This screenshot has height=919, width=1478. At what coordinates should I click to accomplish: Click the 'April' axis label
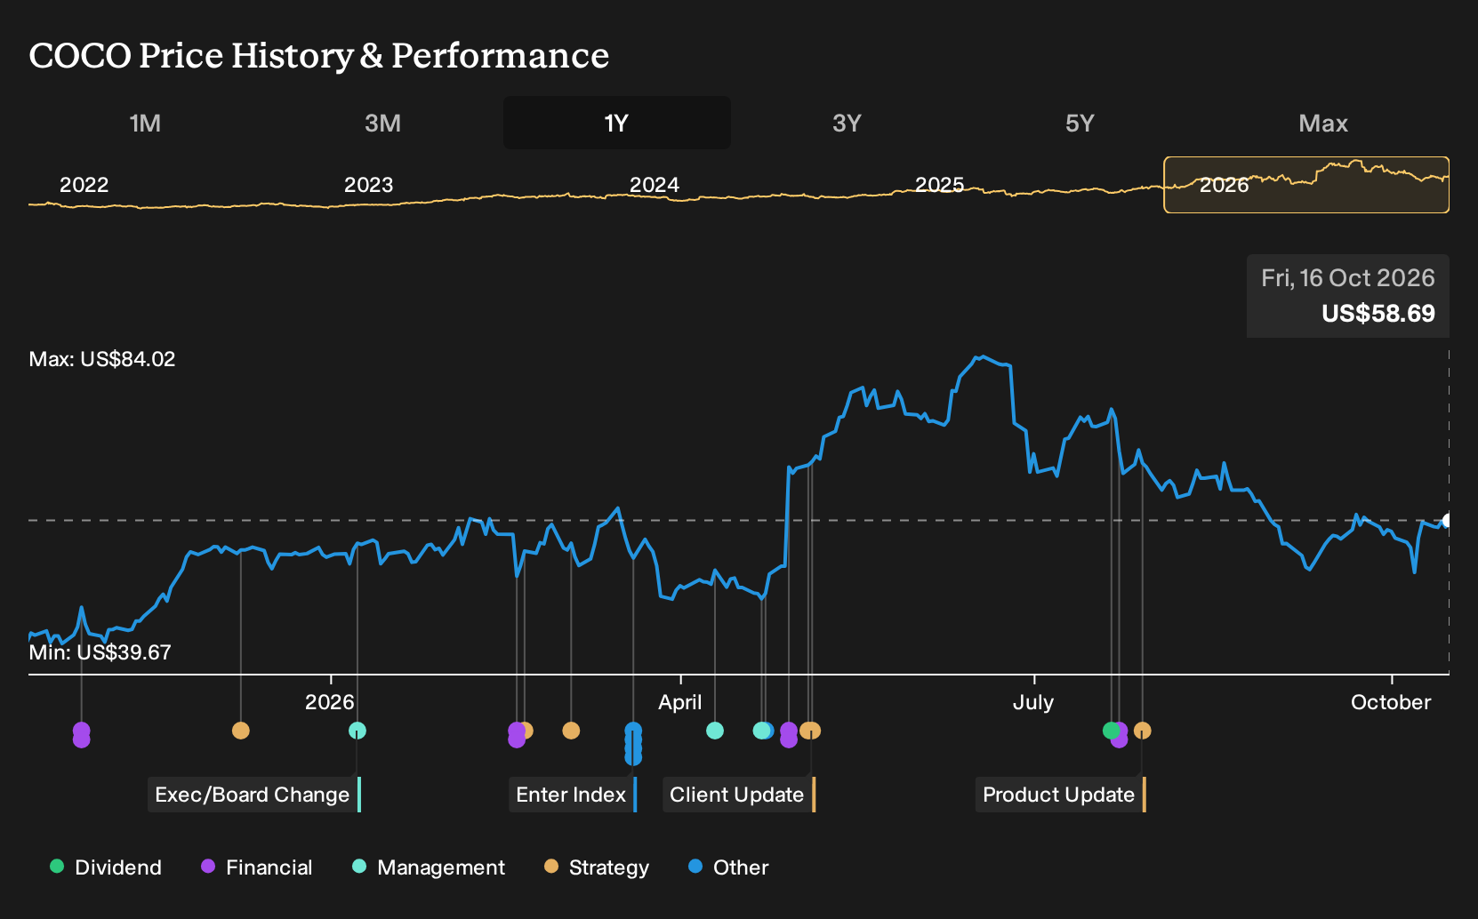[680, 702]
